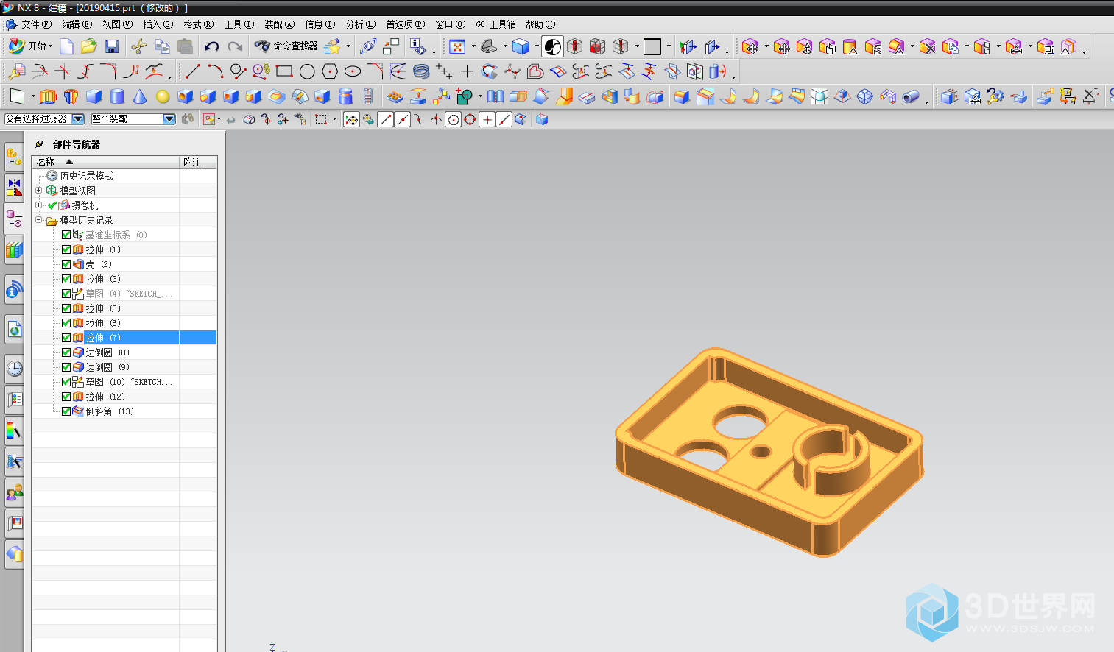Uncheck 基准坐标系 (0) feature checkbox

(x=66, y=235)
